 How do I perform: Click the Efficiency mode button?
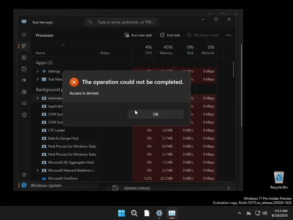tap(203, 35)
